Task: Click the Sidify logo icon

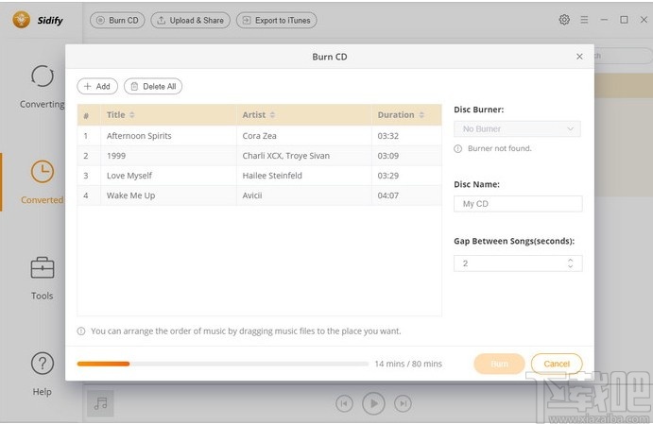Action: tap(21, 20)
